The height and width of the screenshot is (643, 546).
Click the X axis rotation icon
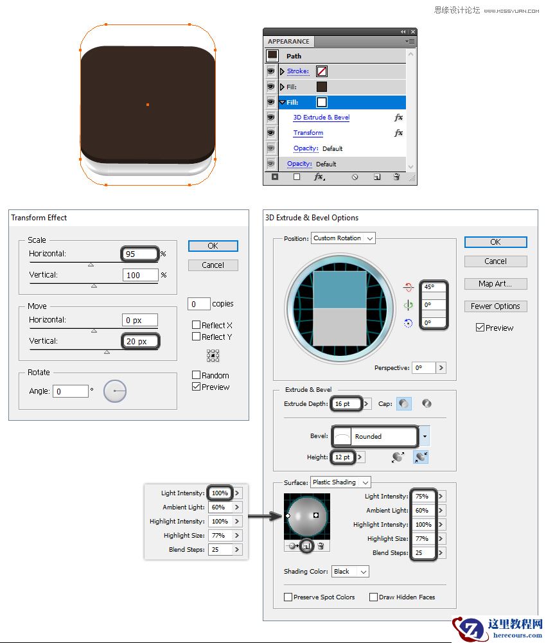click(x=408, y=287)
